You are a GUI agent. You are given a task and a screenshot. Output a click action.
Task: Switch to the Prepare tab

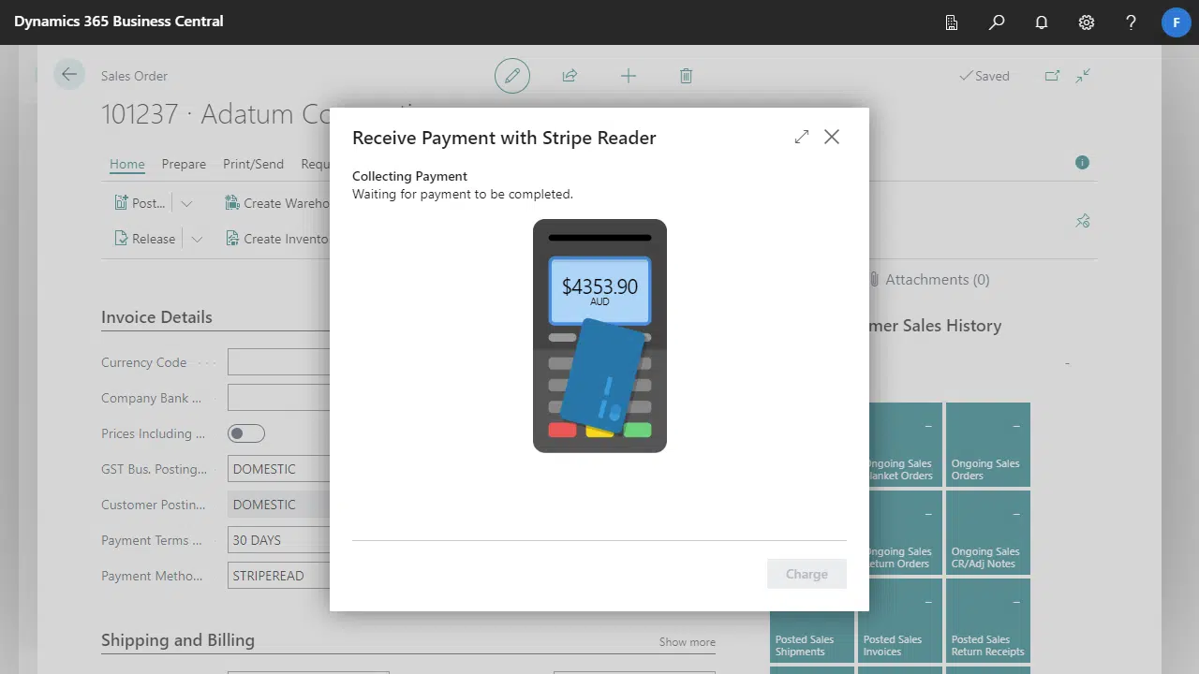click(x=184, y=164)
